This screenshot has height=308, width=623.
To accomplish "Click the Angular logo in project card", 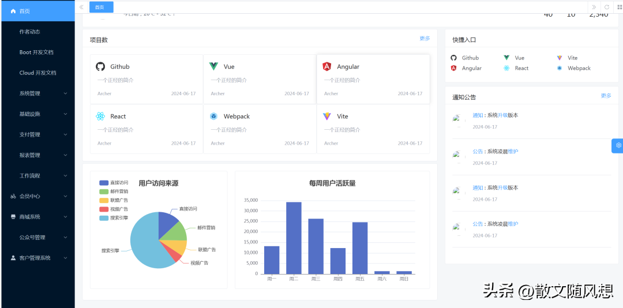I will pyautogui.click(x=327, y=66).
